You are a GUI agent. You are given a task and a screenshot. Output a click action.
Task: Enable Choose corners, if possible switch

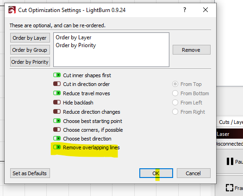[57, 129]
